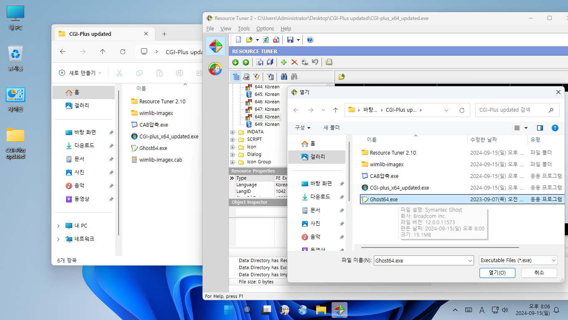Open the Options menu in Resource Tuner

tap(265, 28)
